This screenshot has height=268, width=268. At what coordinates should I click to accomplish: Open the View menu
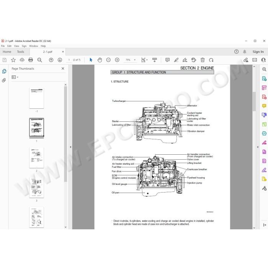[16, 46]
